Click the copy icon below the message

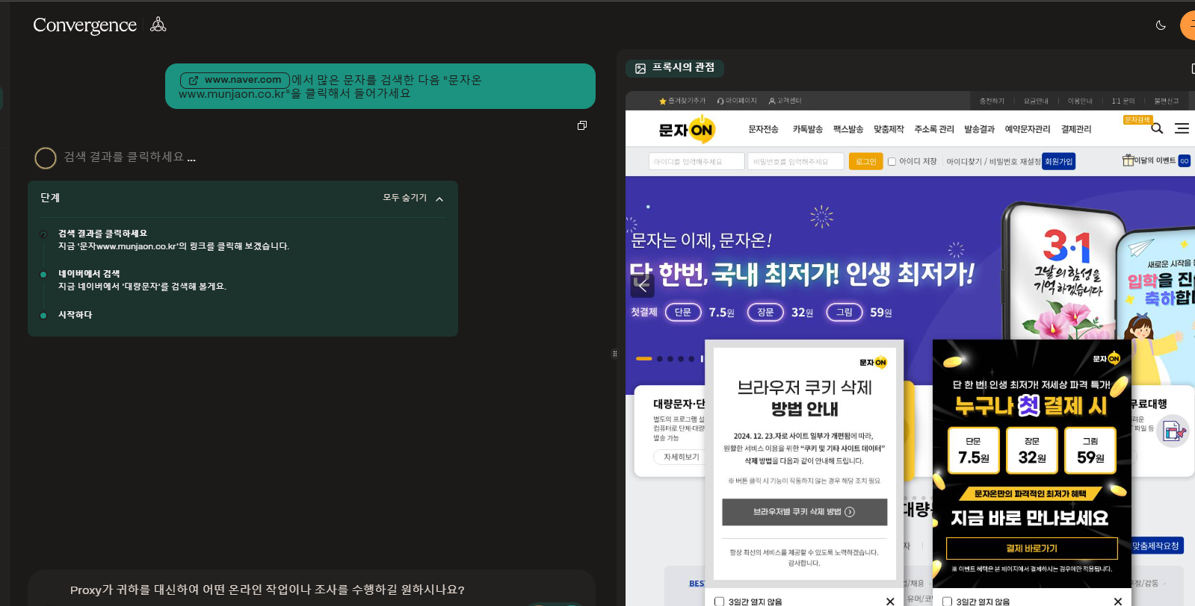tap(582, 125)
